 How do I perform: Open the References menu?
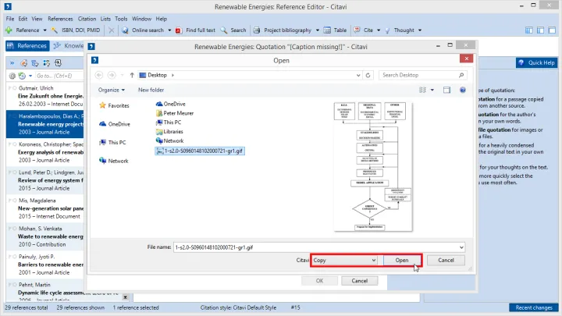pos(60,19)
